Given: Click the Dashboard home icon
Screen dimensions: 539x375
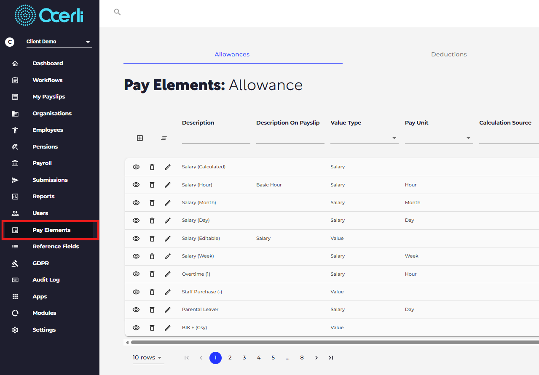Looking at the screenshot, I should coord(15,64).
